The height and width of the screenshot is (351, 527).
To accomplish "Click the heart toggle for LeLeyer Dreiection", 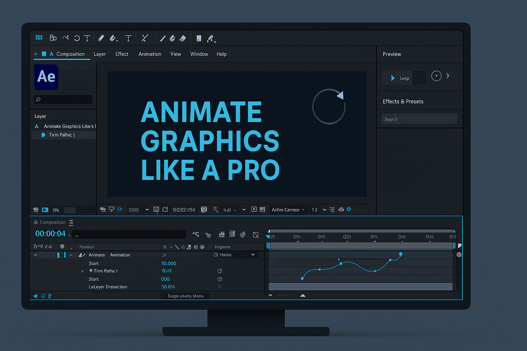I will [220, 287].
